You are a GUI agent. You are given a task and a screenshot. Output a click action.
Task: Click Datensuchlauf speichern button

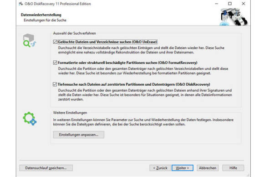(46, 168)
